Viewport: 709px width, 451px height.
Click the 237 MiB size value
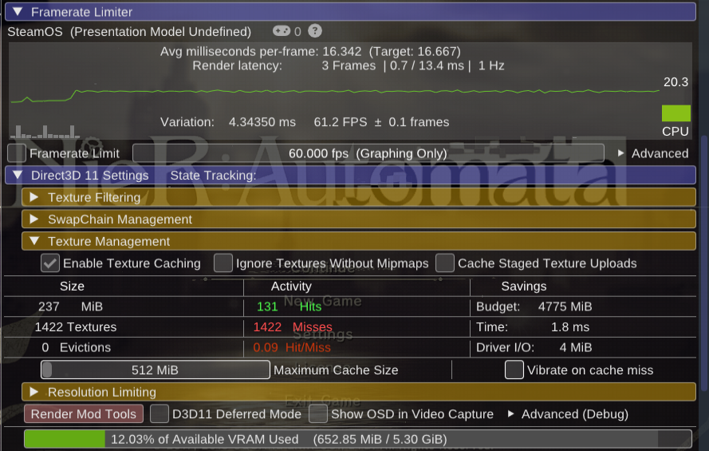coord(70,307)
